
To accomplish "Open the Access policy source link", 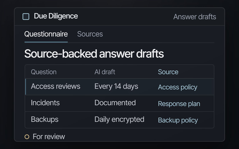I will 178,87.
